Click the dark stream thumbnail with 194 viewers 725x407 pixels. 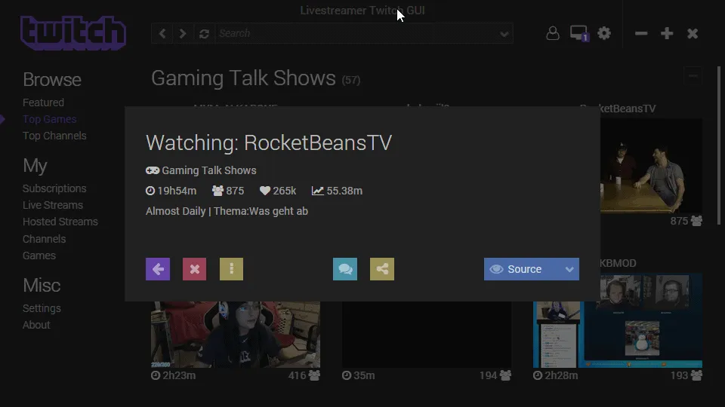427,335
